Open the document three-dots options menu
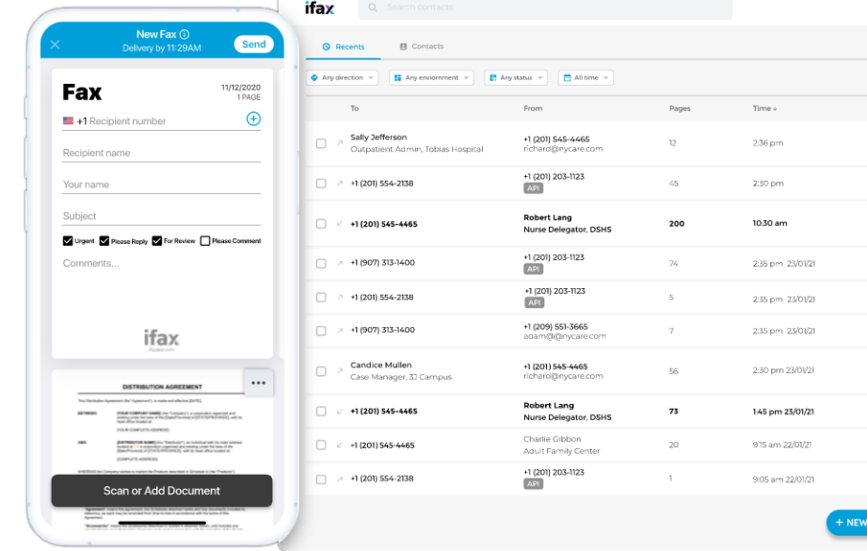Image resolution: width=867 pixels, height=551 pixels. pyautogui.click(x=258, y=382)
